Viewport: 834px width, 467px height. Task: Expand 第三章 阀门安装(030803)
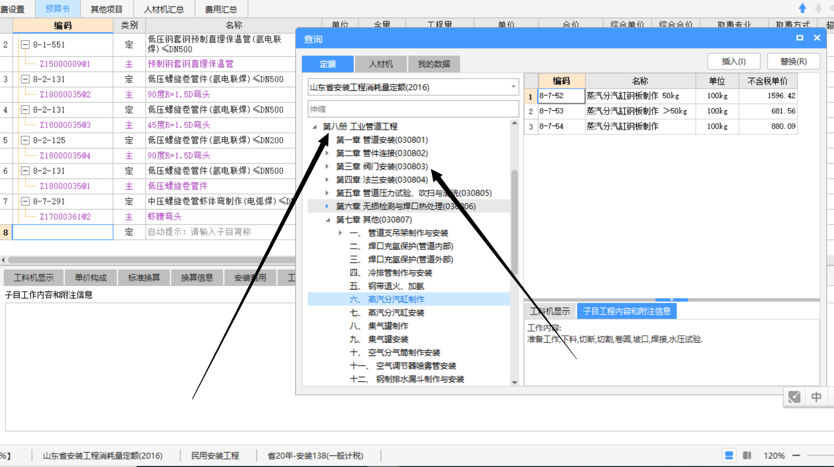[327, 166]
